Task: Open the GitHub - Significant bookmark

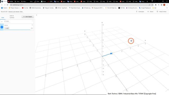Action: (x=62, y=8)
